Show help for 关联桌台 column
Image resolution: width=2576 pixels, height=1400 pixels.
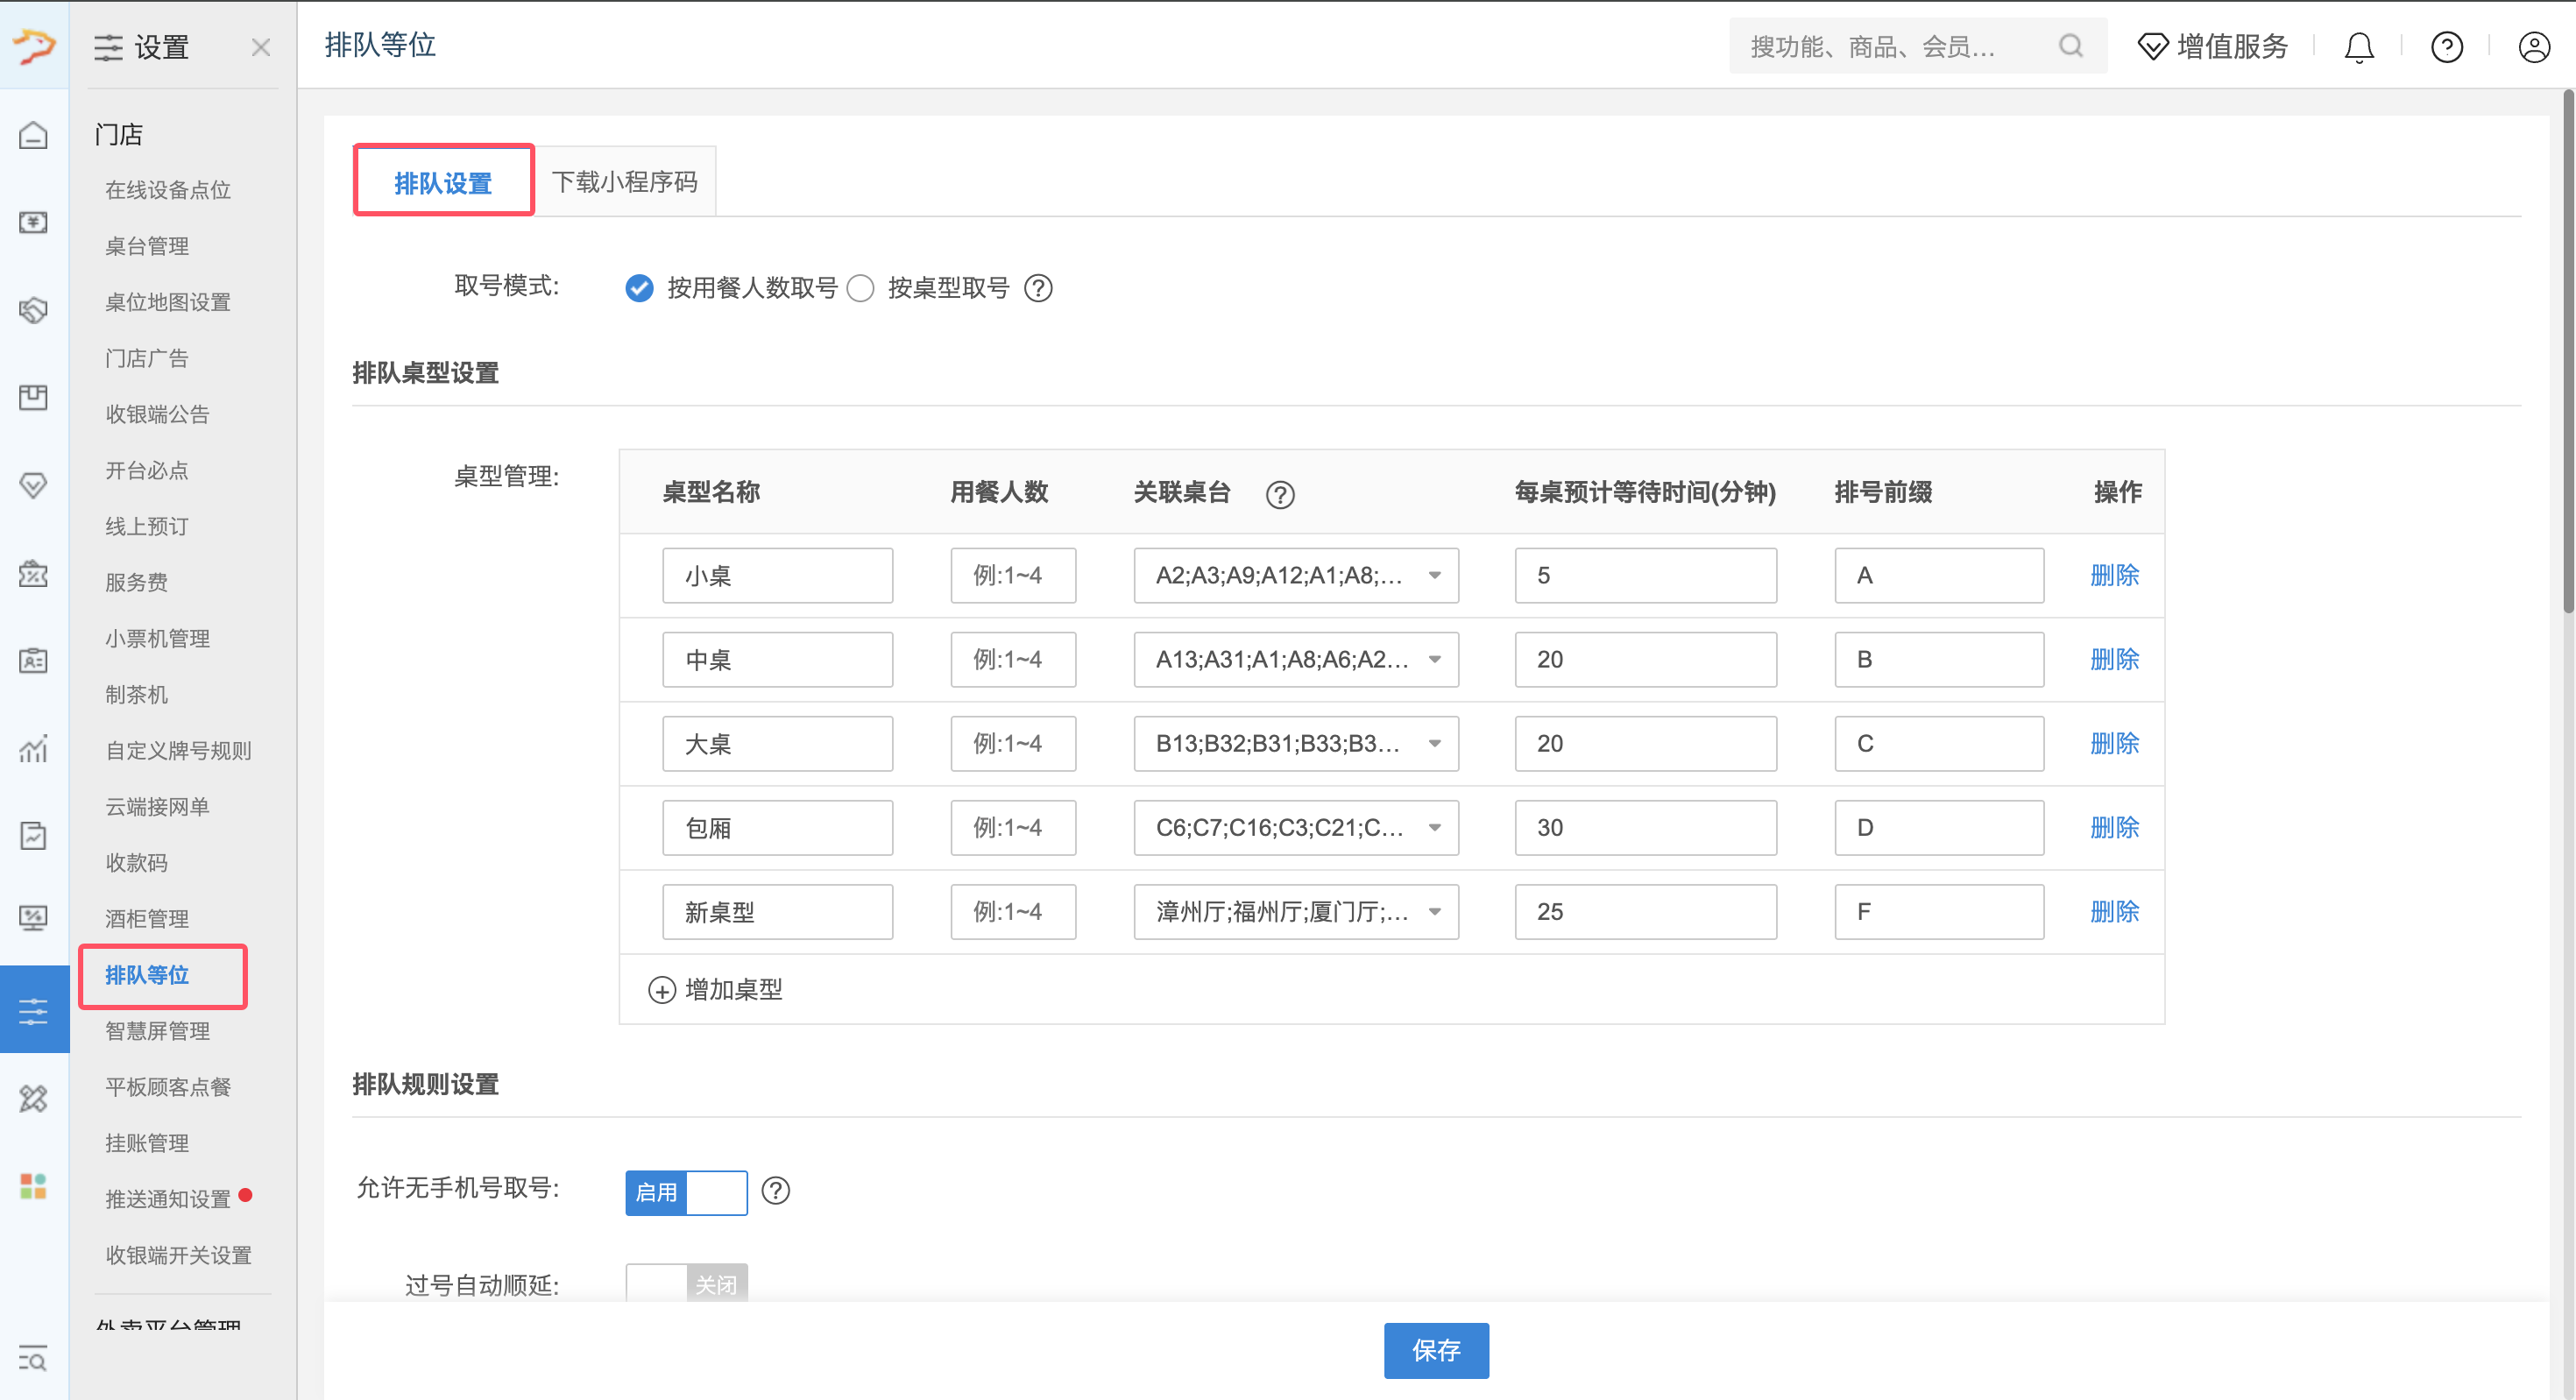1280,494
